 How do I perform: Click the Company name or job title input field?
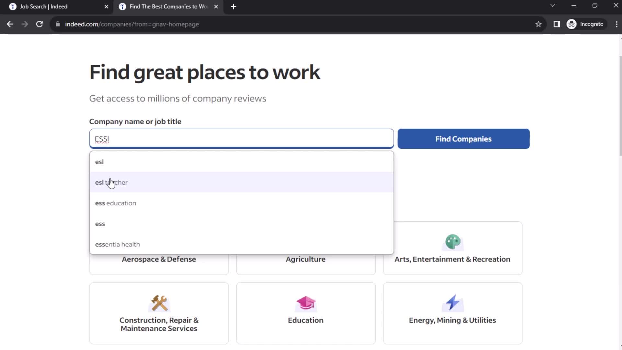coord(241,139)
